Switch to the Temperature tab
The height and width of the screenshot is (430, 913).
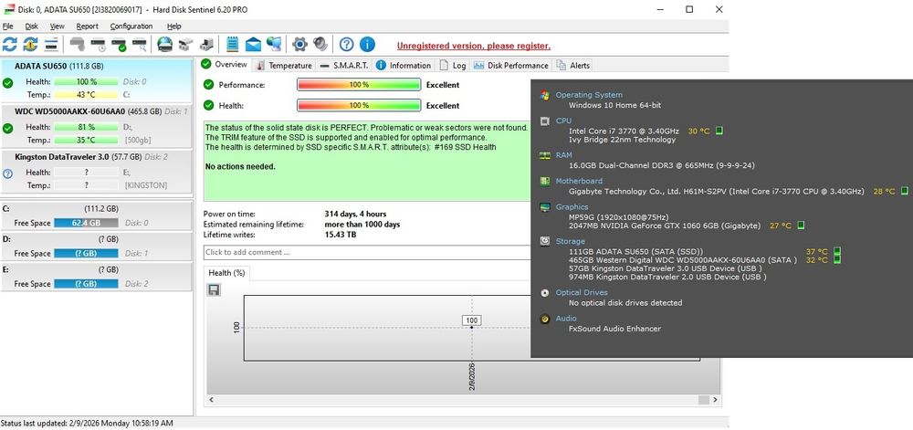pyautogui.click(x=284, y=65)
